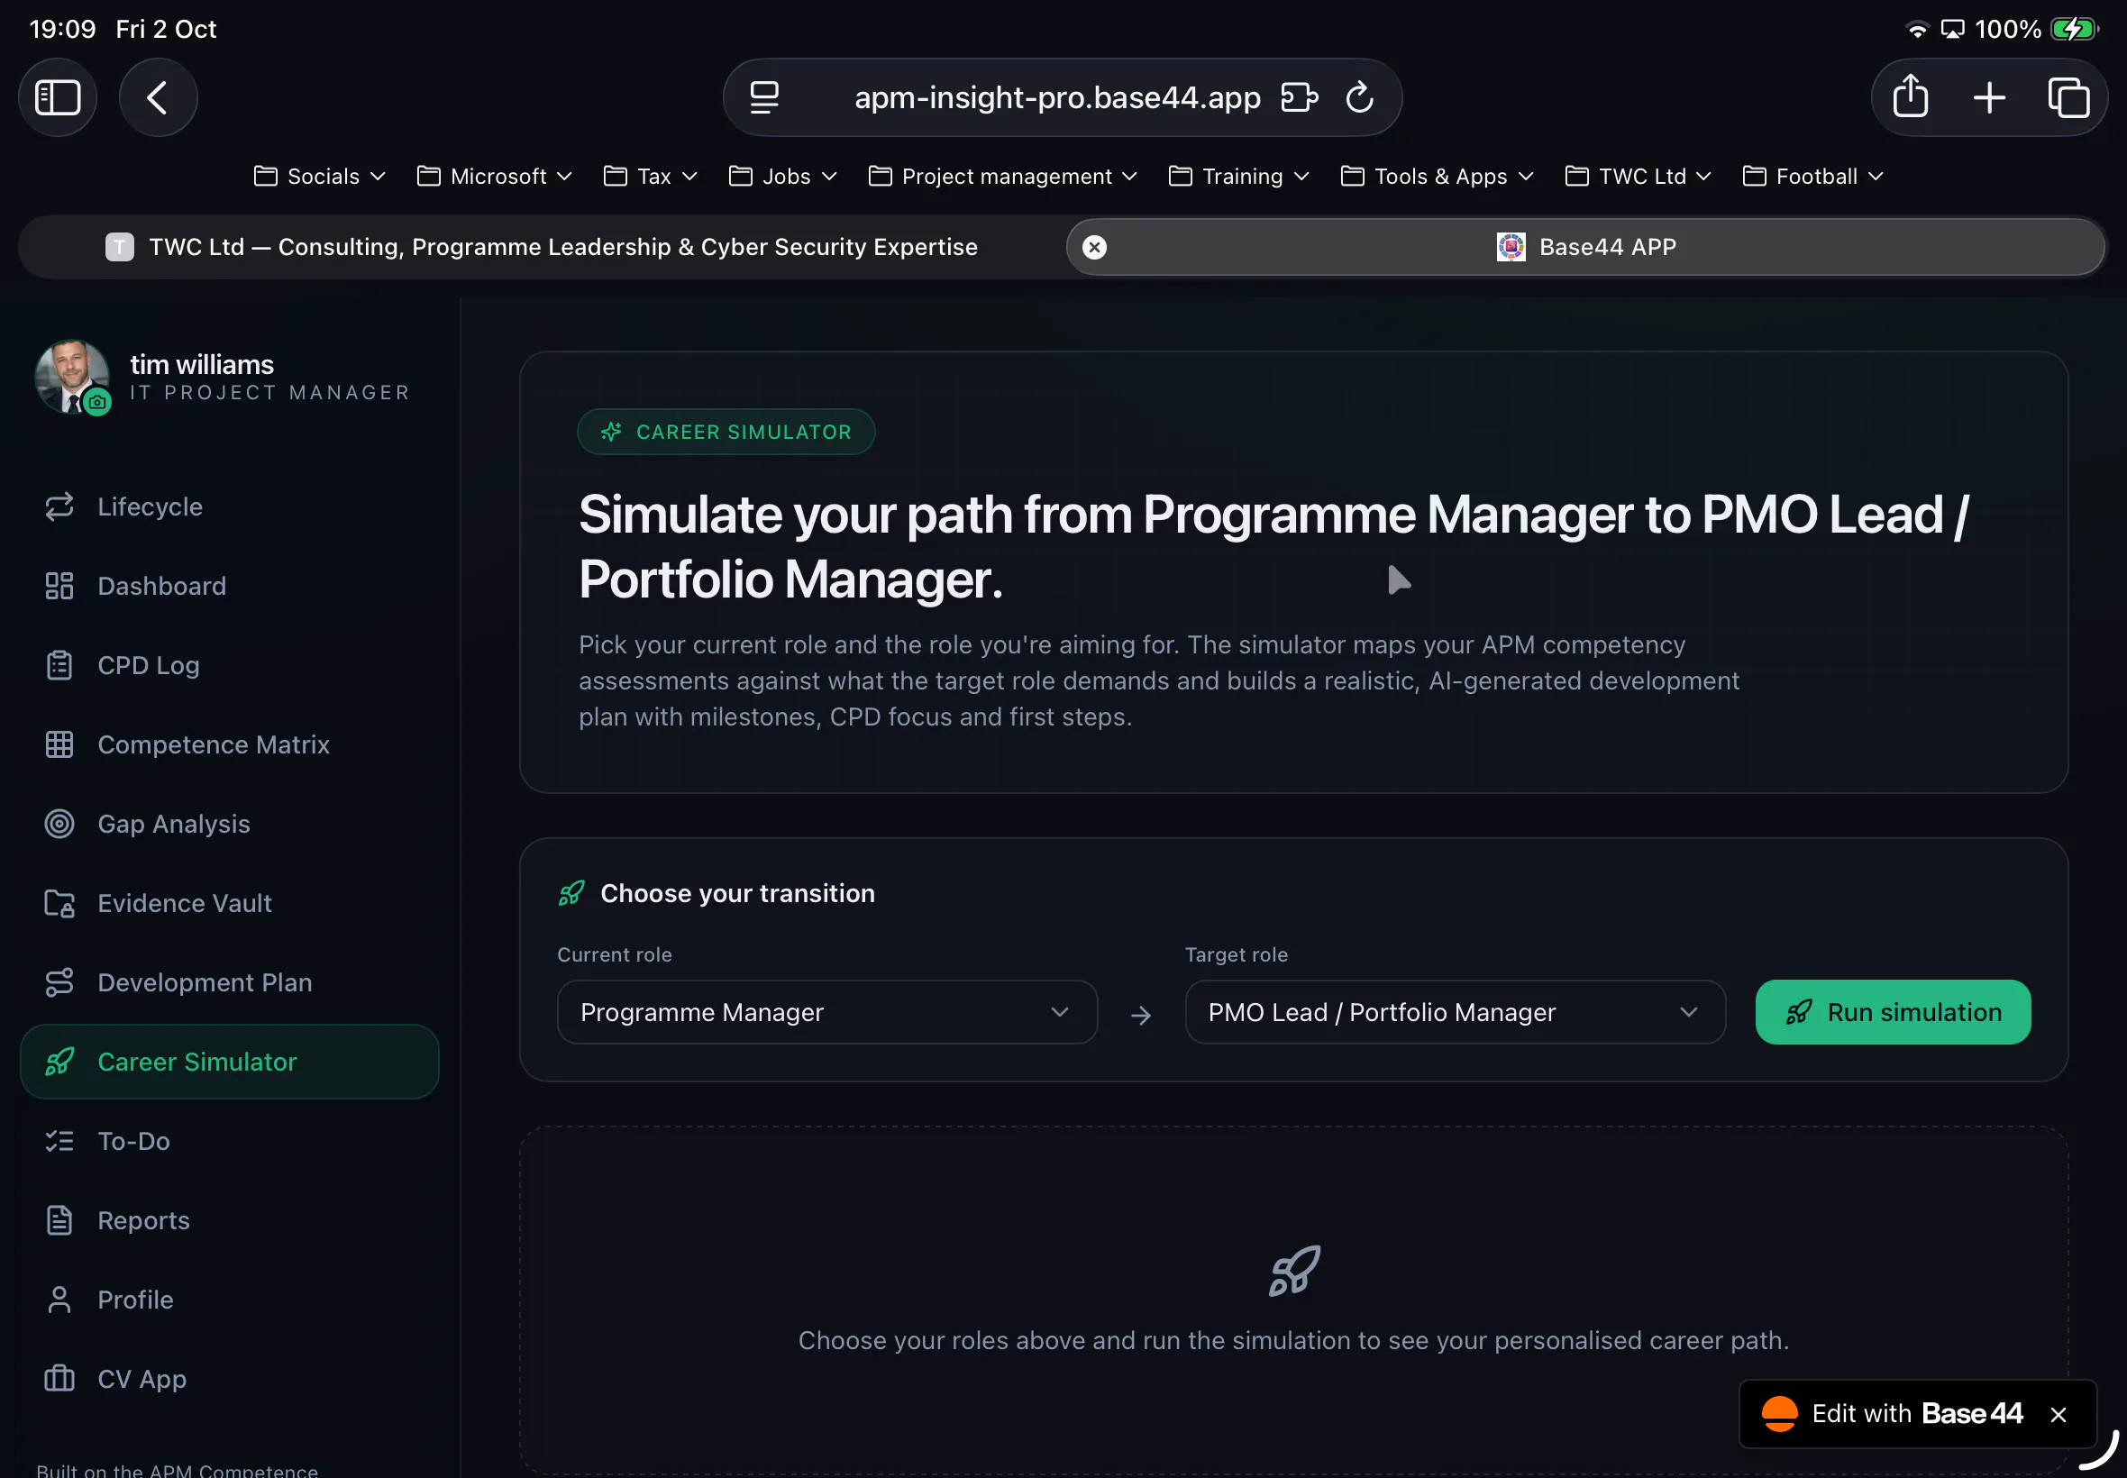2127x1478 pixels.
Task: Expand the Tools & Apps bookmarks folder
Action: (1438, 176)
